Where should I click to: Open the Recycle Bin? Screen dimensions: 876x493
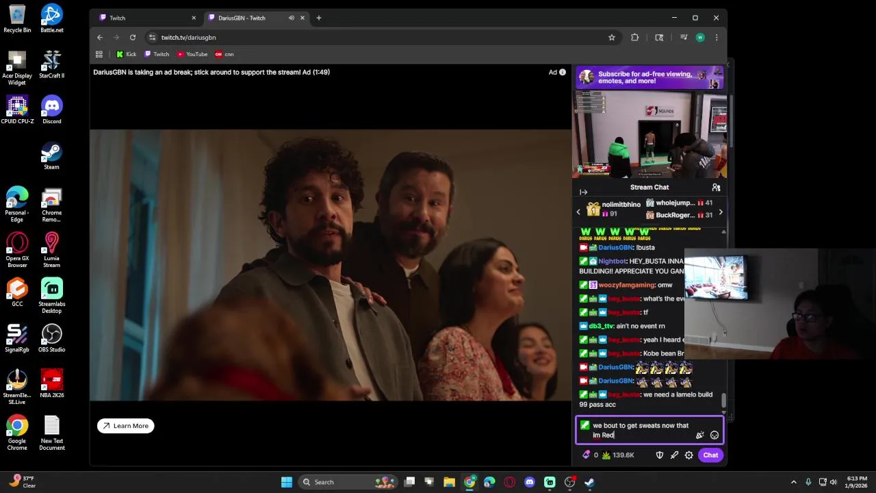[17, 19]
